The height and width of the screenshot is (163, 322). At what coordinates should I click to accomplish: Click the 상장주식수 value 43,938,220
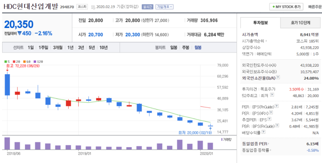pos(310,48)
